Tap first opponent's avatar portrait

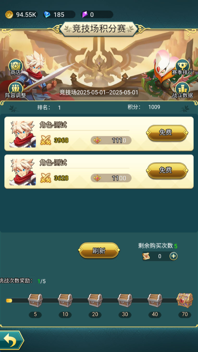[23, 134]
